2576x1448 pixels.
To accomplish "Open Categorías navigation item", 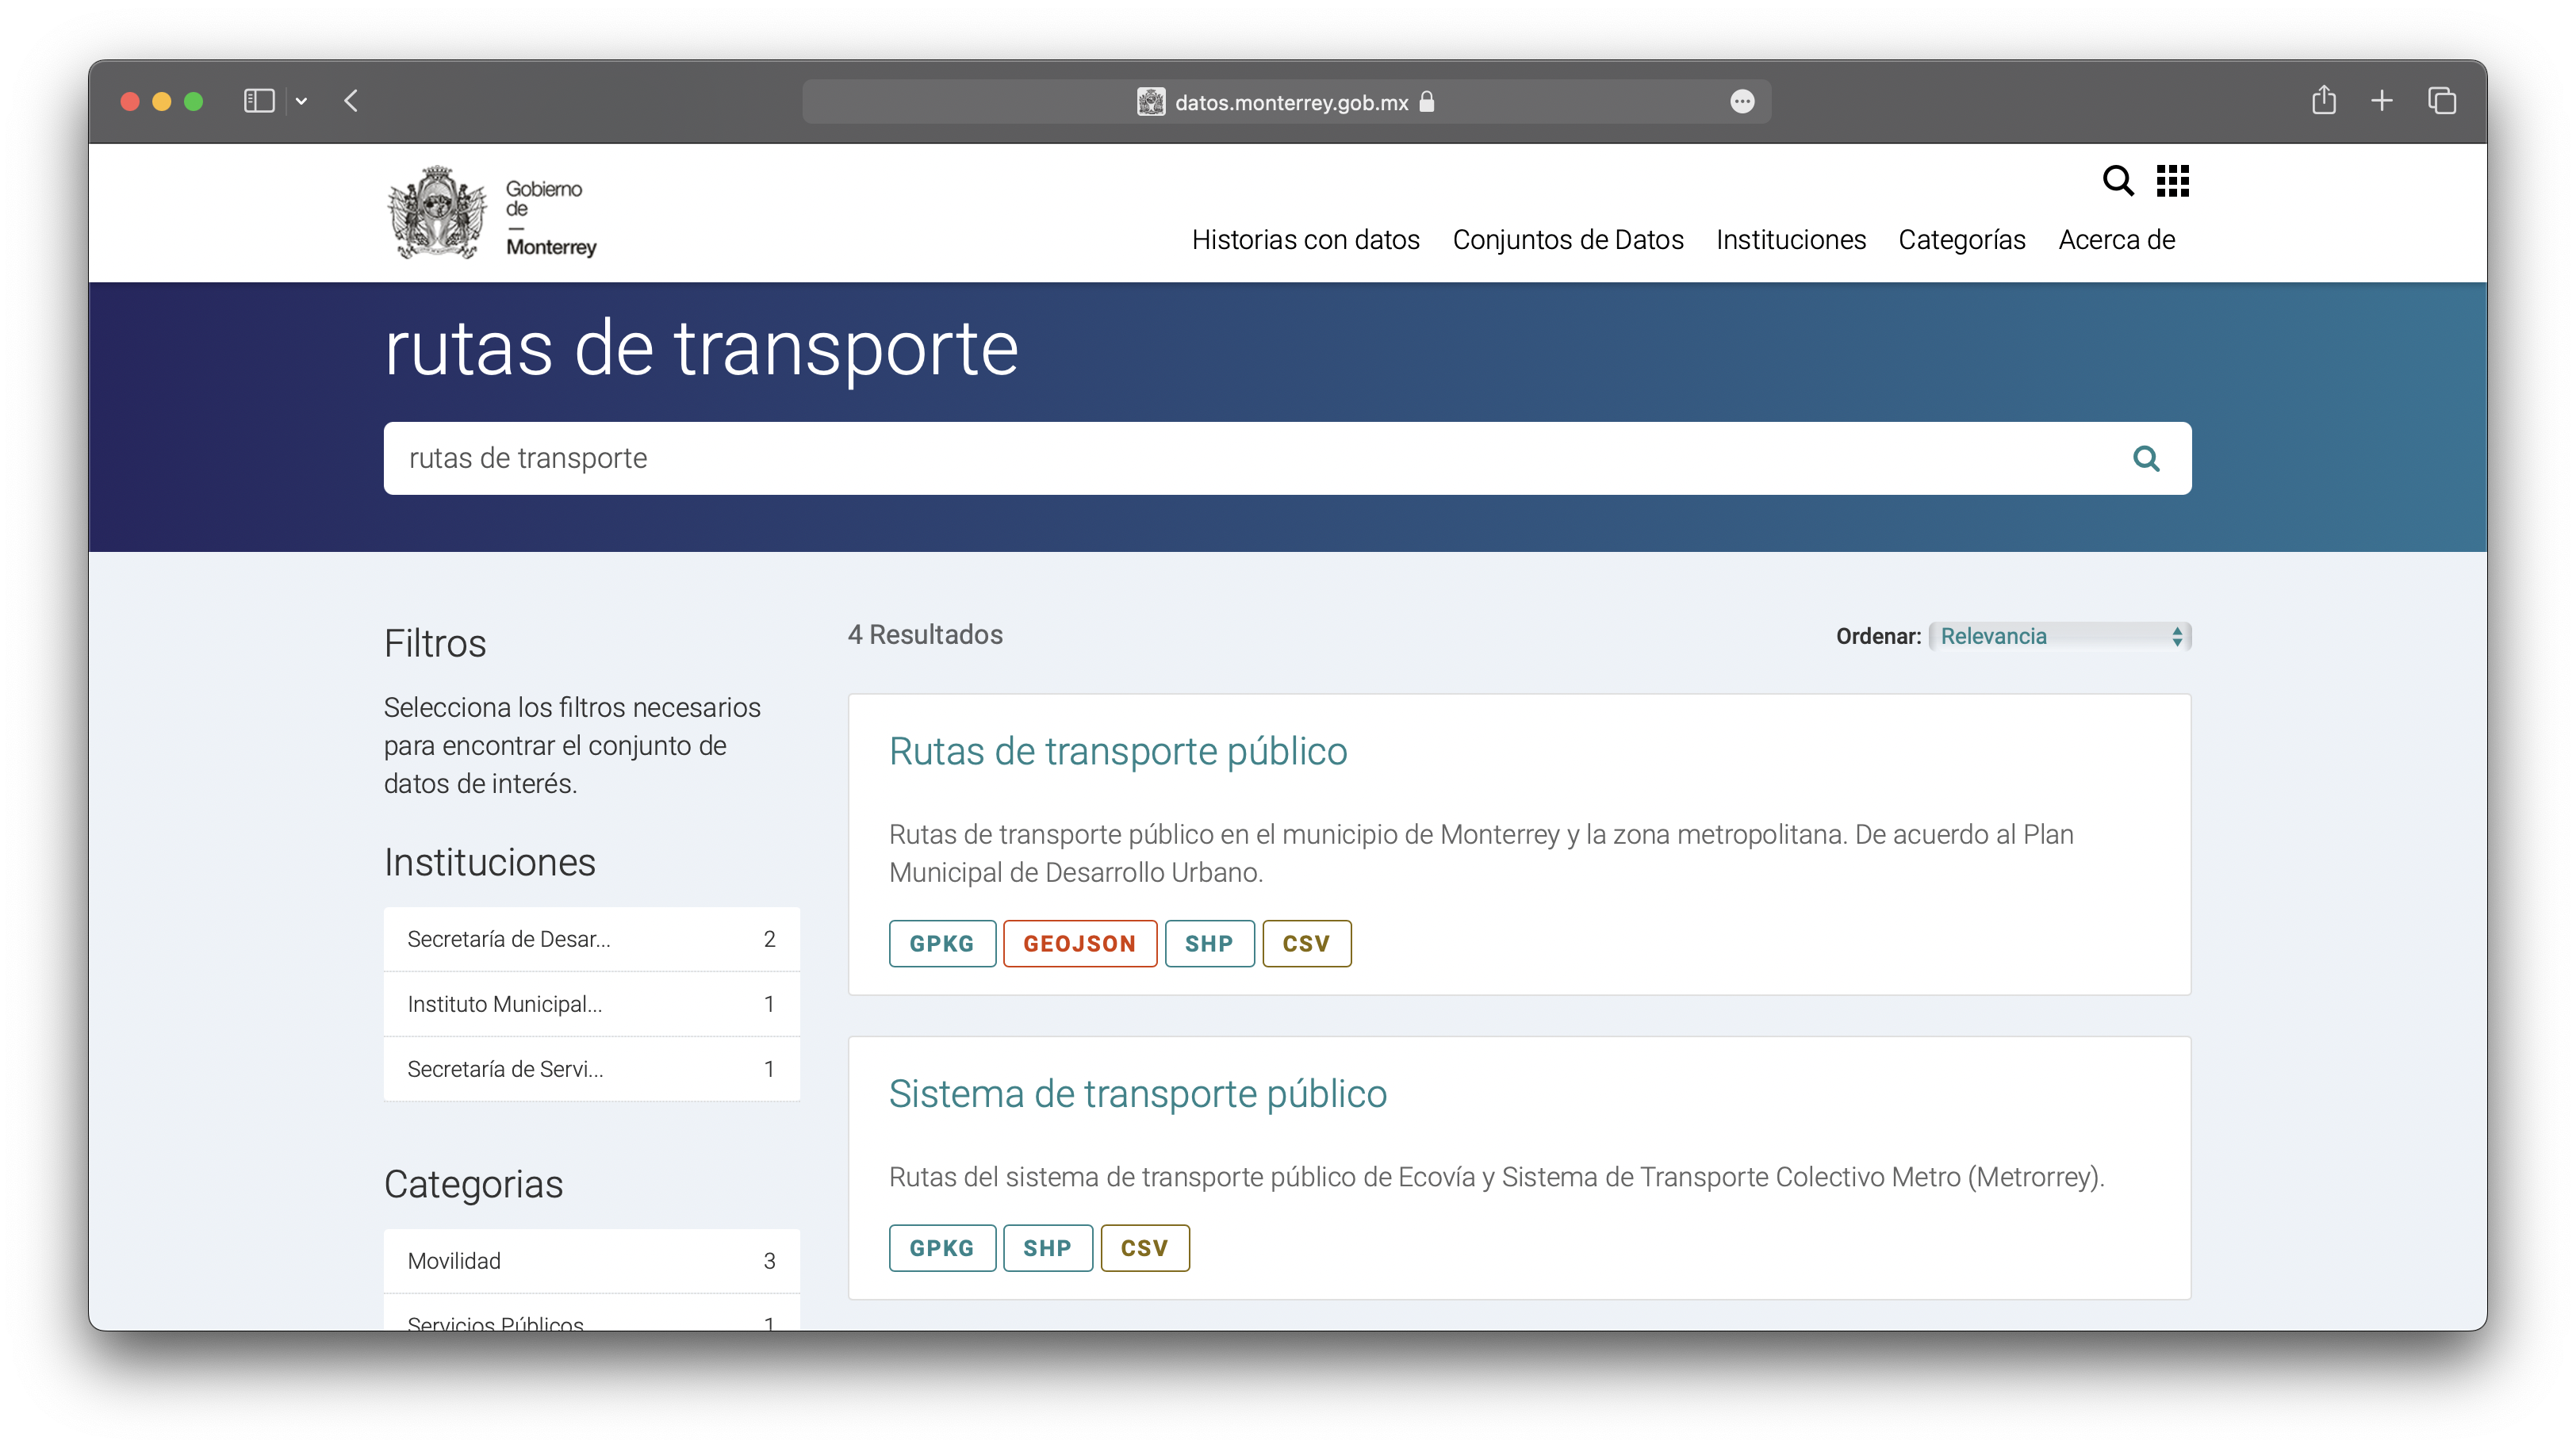I will [x=1961, y=240].
